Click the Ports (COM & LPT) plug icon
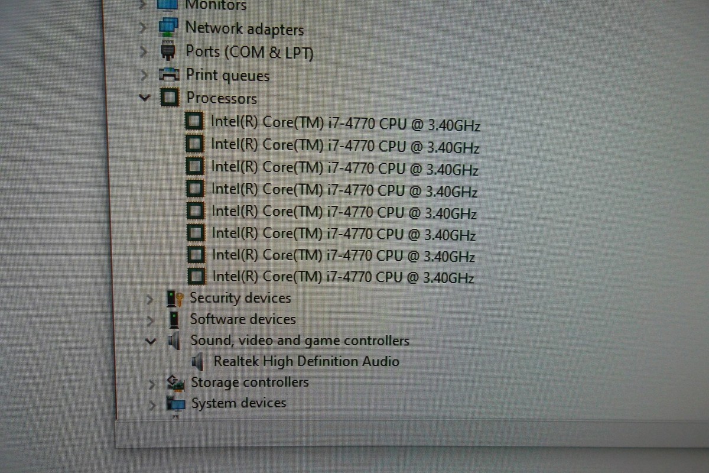709x473 pixels. pyautogui.click(x=168, y=51)
